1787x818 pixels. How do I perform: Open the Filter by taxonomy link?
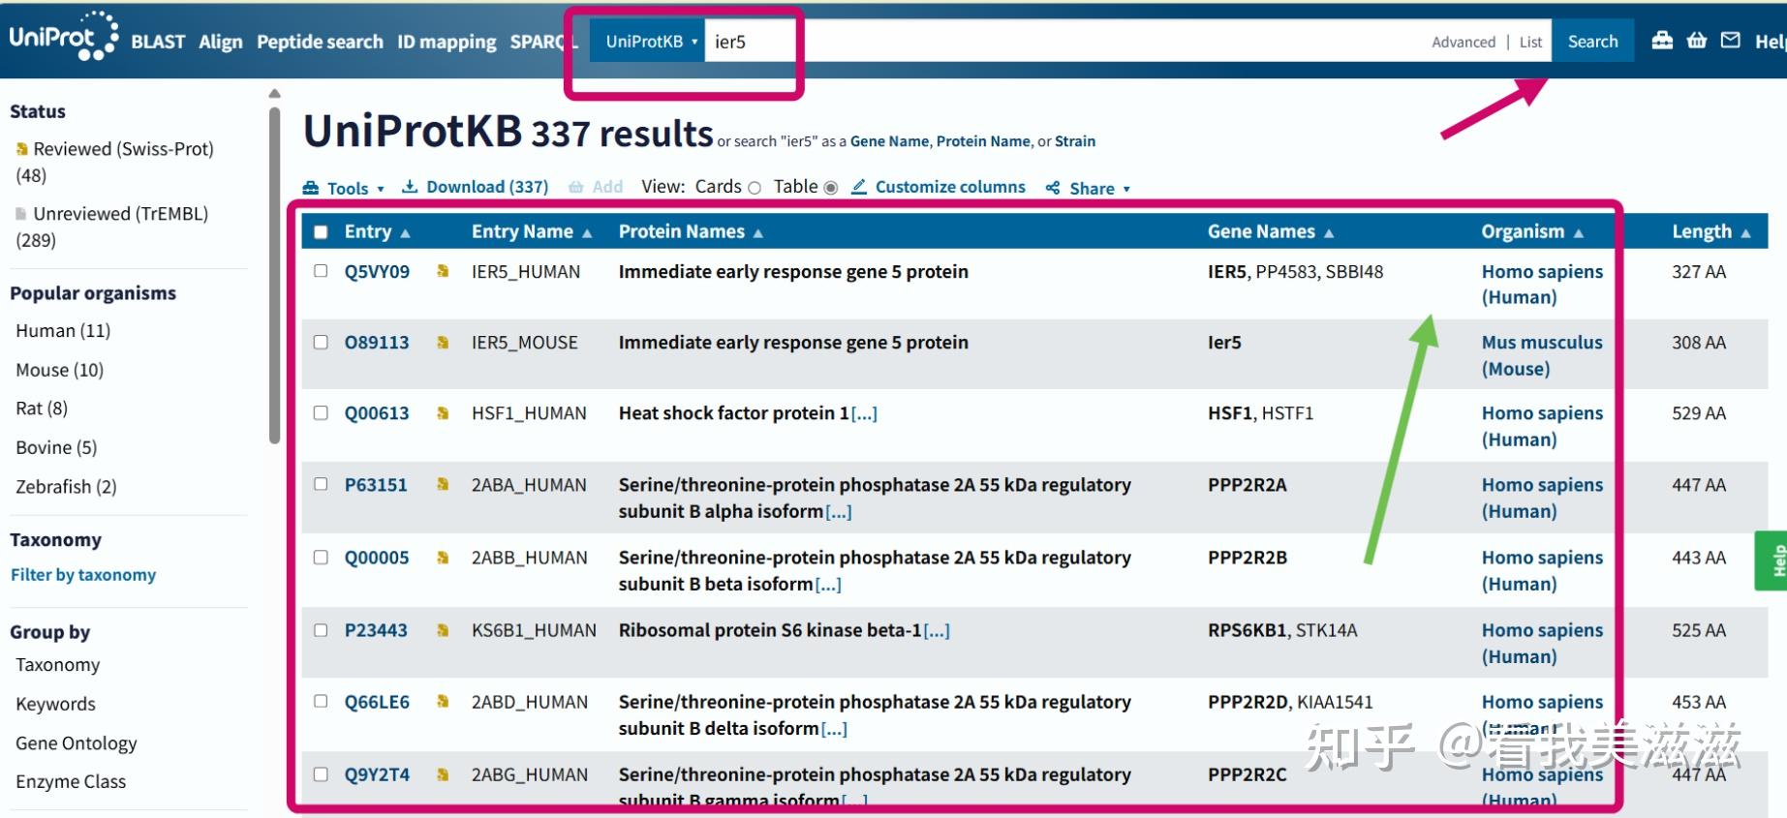pos(83,575)
